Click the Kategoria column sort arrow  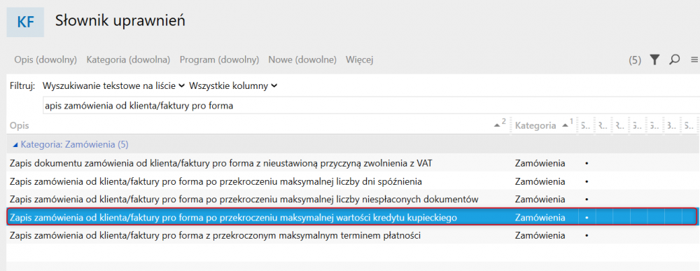(x=567, y=126)
